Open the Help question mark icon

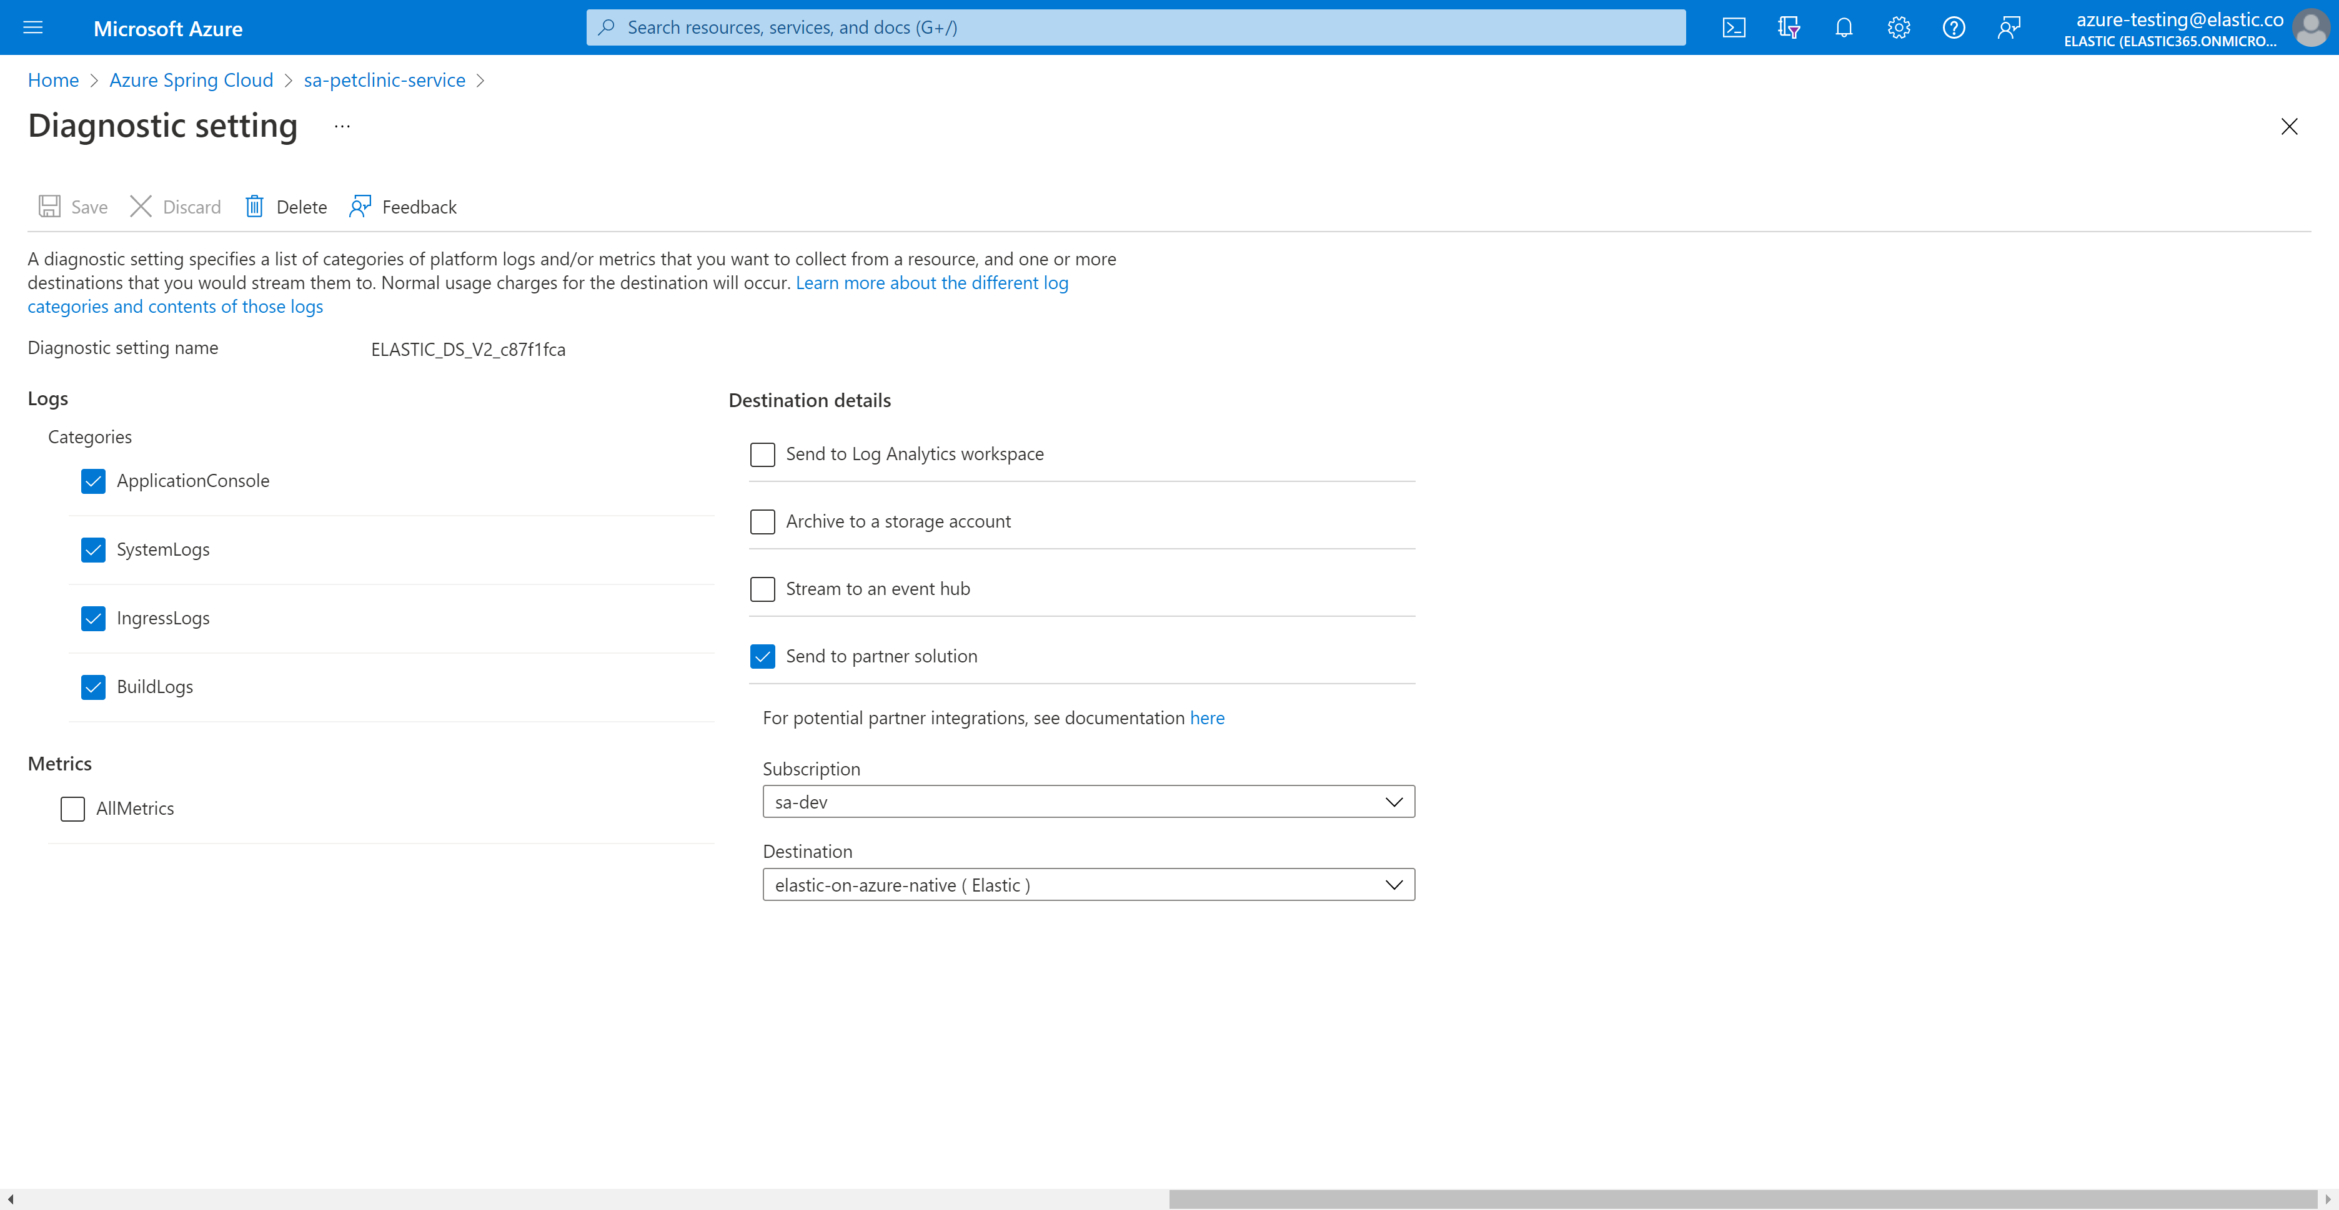tap(1954, 27)
